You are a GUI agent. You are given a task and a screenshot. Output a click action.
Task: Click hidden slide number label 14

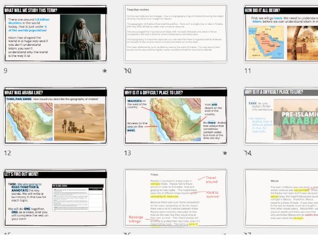click(248, 153)
